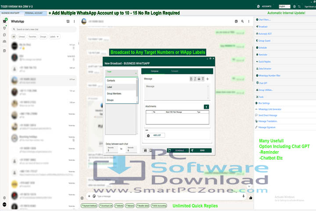Click the switch arrows icon in top bar

299,7
